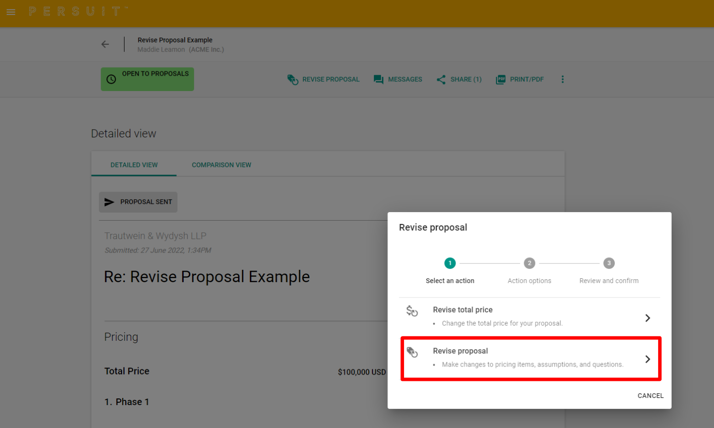Click the Share icon
This screenshot has width=714, height=428.
click(441, 80)
